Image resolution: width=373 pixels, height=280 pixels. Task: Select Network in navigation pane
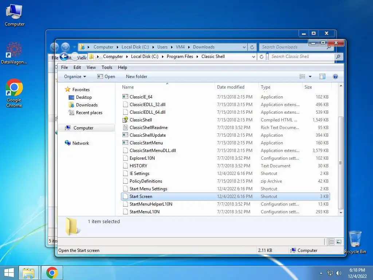(x=81, y=143)
